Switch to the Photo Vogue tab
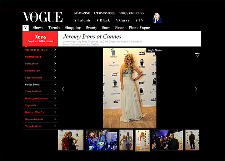Viewport: 225px width, 161px height. 139,28
